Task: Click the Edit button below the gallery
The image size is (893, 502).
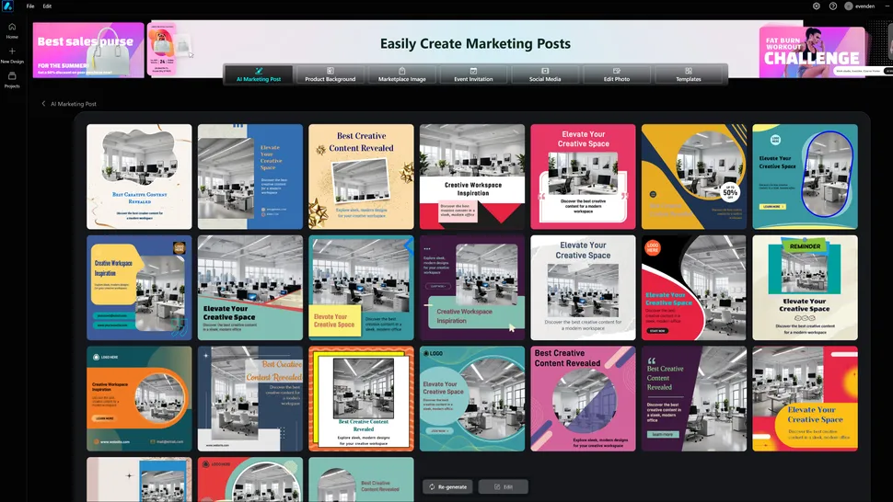Action: (503, 486)
